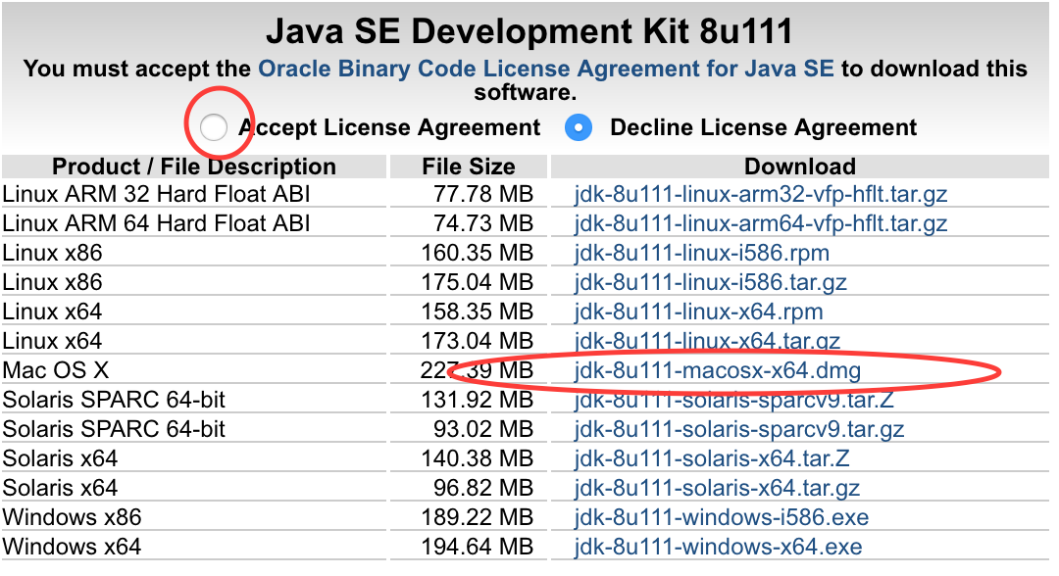Click the "131.92 MB" file size cell
This screenshot has height=576, width=1059.
469,400
